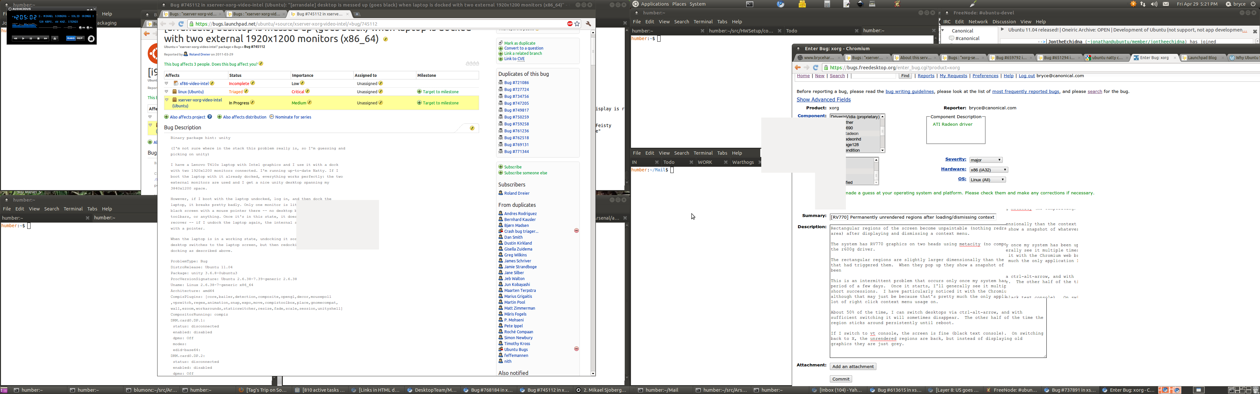Viewport: 1260px width, 394px height.
Task: Bookmark Launchpad page with star icon
Action: point(577,24)
